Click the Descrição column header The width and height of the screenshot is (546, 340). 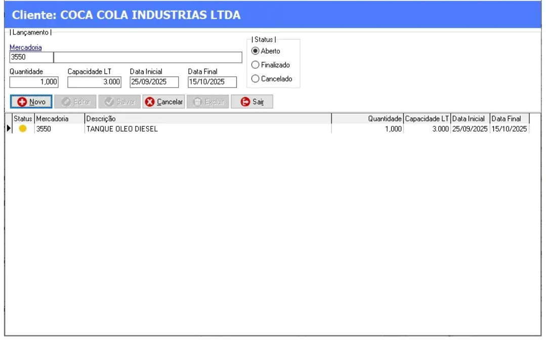[208, 119]
